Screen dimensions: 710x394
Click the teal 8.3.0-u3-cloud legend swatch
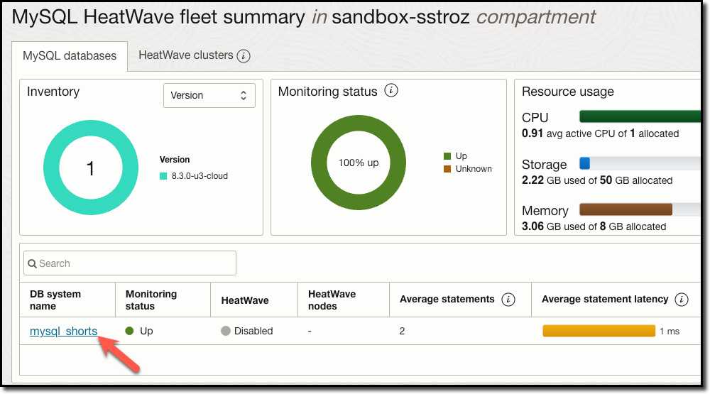pyautogui.click(x=163, y=176)
